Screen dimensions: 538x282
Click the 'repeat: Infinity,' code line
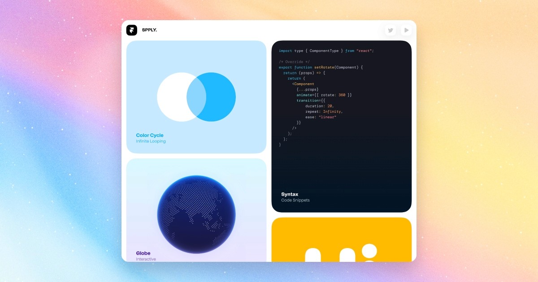pos(324,111)
